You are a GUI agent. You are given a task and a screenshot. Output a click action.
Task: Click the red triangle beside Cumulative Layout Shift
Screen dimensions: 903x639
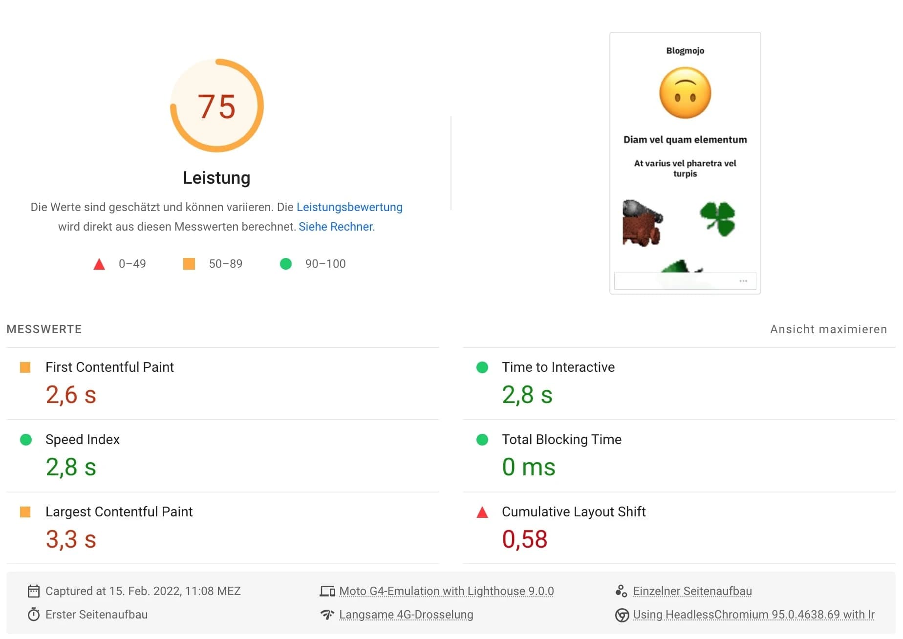[x=481, y=512]
